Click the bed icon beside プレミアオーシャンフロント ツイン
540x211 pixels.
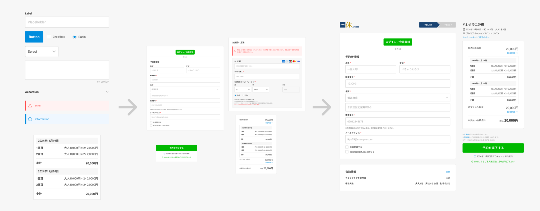point(464,33)
